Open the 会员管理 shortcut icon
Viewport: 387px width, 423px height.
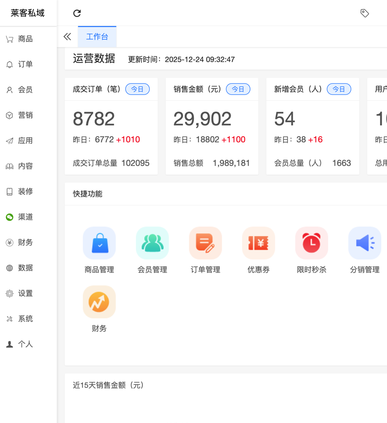click(x=152, y=243)
